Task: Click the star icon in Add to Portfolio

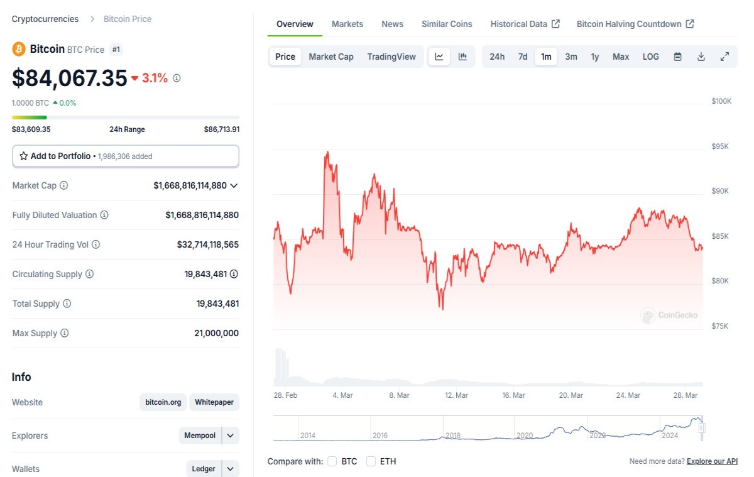Action: (24, 156)
